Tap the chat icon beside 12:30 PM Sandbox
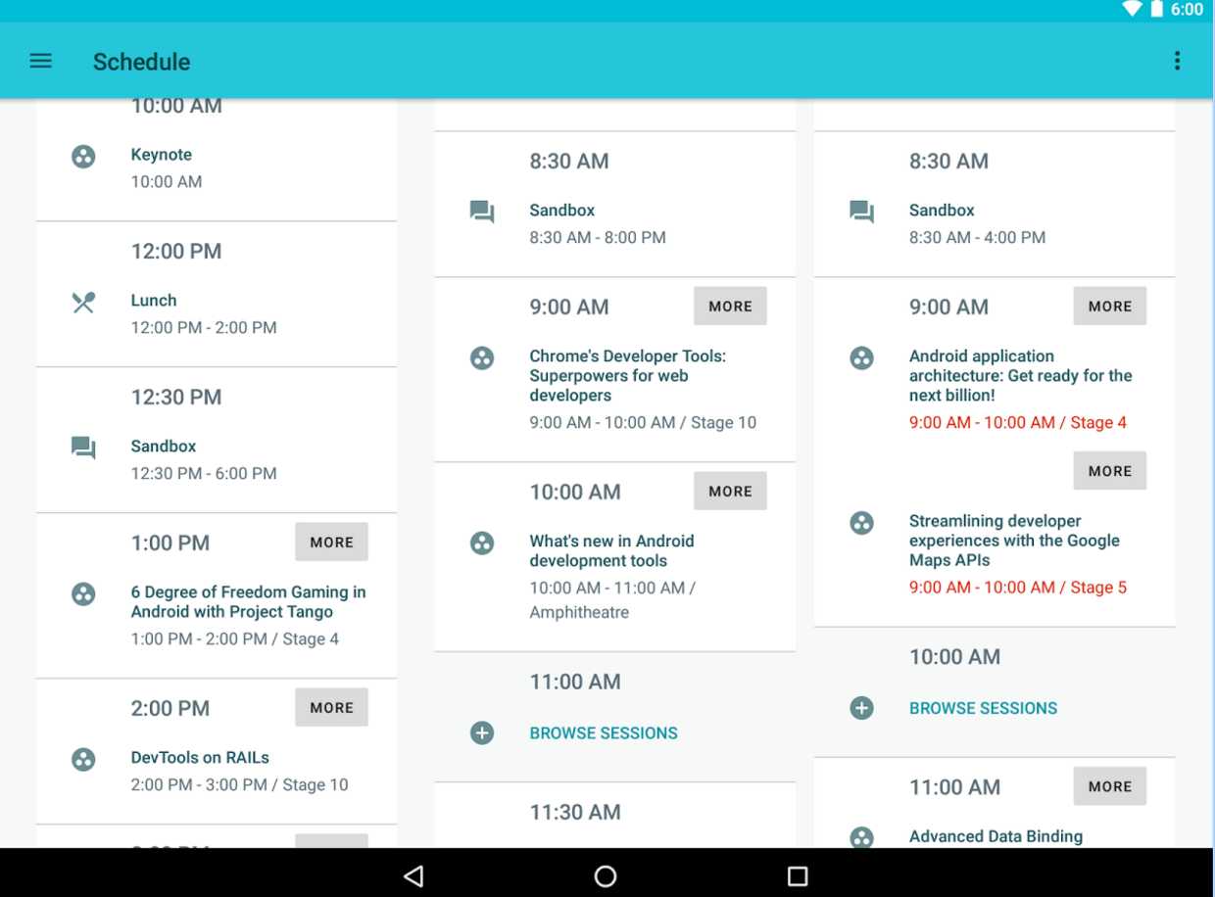Image resolution: width=1215 pixels, height=897 pixels. pyautogui.click(x=84, y=448)
